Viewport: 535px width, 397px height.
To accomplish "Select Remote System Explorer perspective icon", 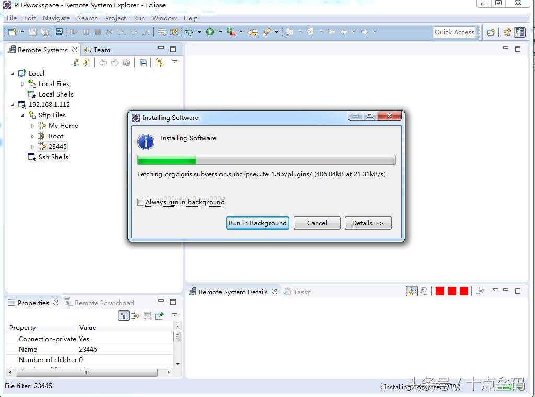I will (x=520, y=32).
